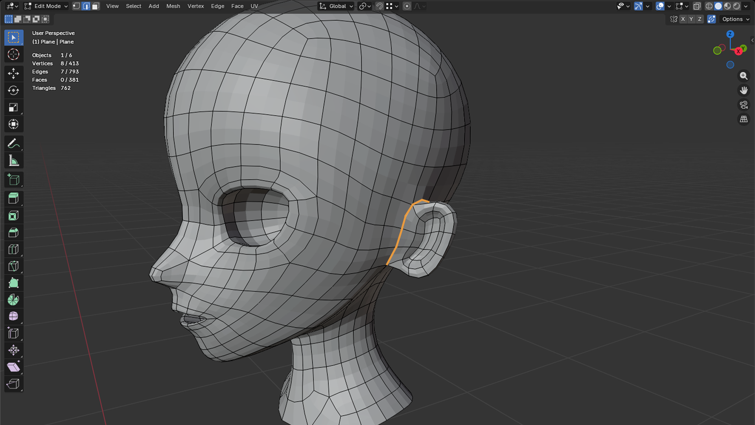Open the Select menu
The width and height of the screenshot is (755, 425).
point(133,6)
